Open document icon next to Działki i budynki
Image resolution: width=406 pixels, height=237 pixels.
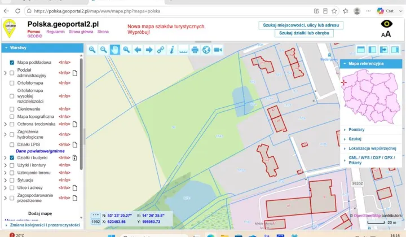tap(75, 157)
